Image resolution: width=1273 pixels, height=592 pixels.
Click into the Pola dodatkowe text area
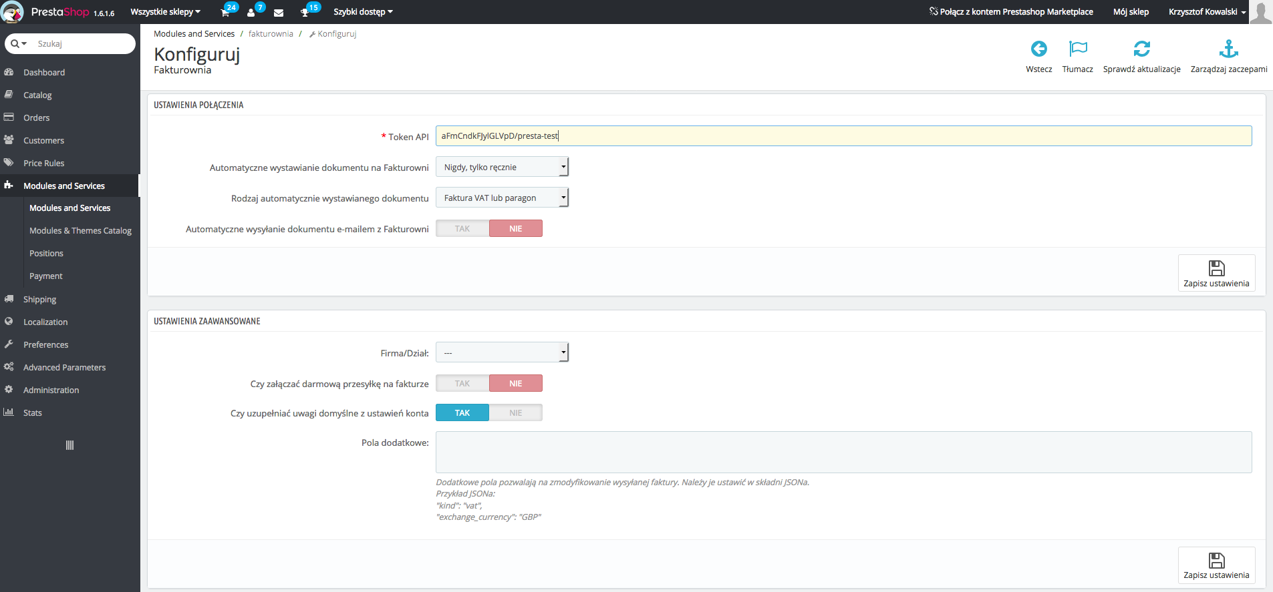(x=843, y=452)
